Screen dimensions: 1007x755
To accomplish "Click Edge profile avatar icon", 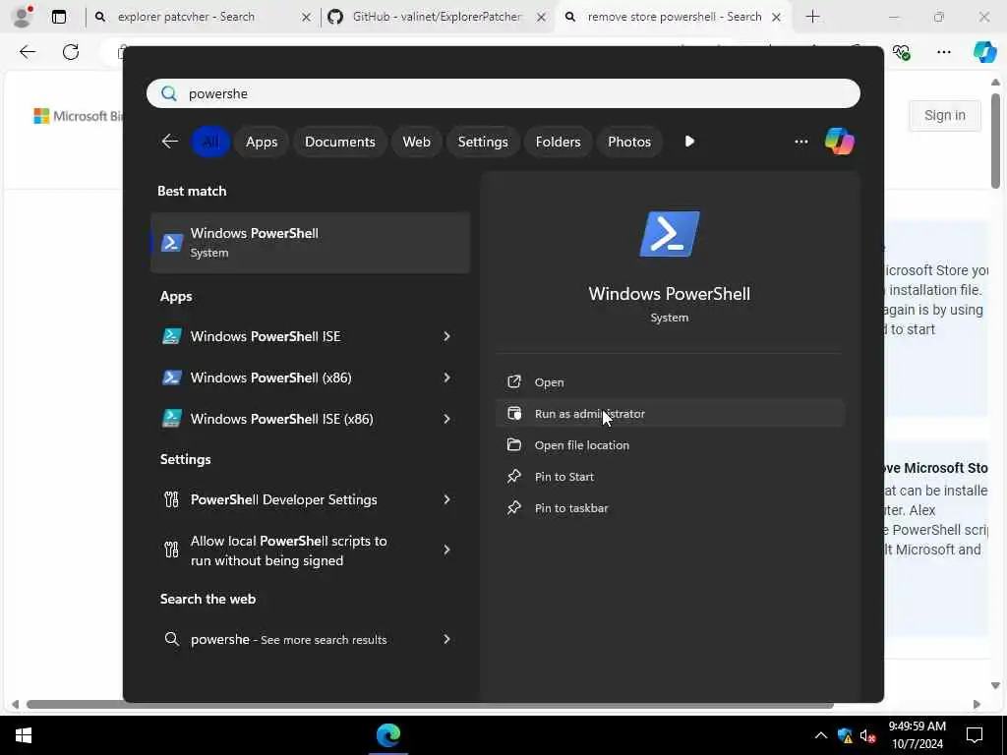I will [x=22, y=17].
